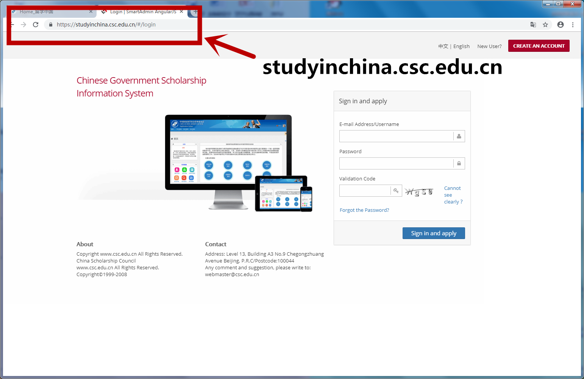584x379 pixels.
Task: Open the browser profile avatar icon
Action: pos(560,25)
